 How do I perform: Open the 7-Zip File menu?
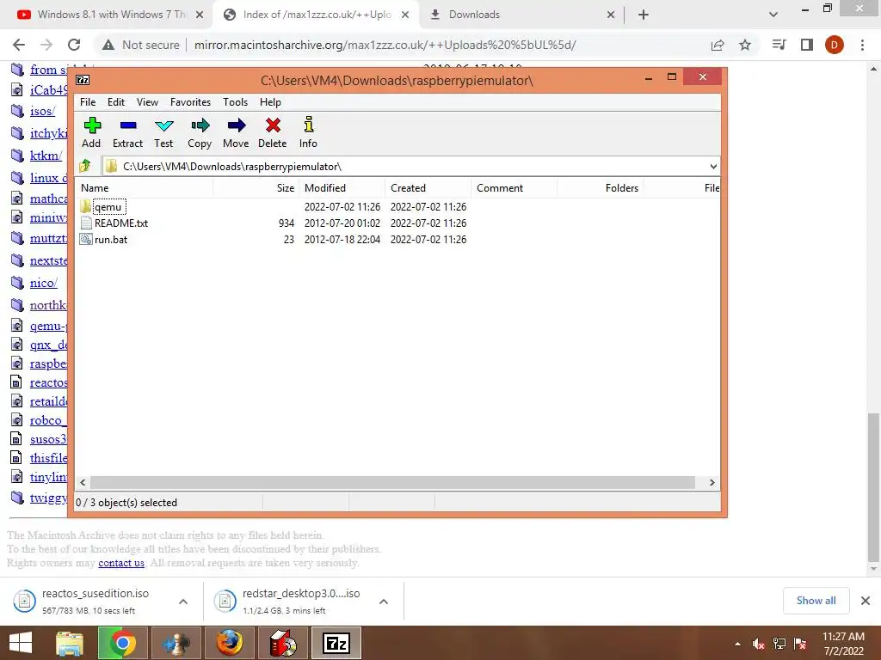tap(88, 102)
